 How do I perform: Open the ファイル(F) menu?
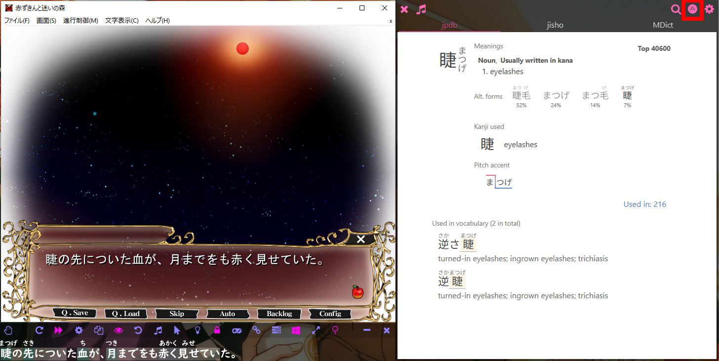point(17,20)
